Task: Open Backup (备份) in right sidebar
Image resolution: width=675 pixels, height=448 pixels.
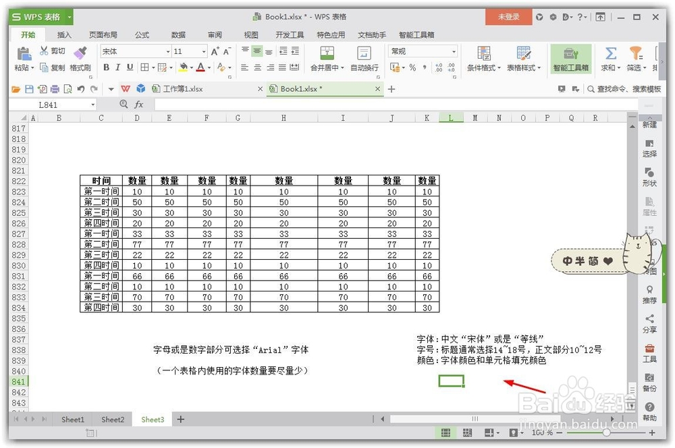Action: pos(649,382)
